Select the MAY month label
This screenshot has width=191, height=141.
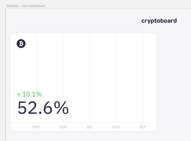click(37, 127)
